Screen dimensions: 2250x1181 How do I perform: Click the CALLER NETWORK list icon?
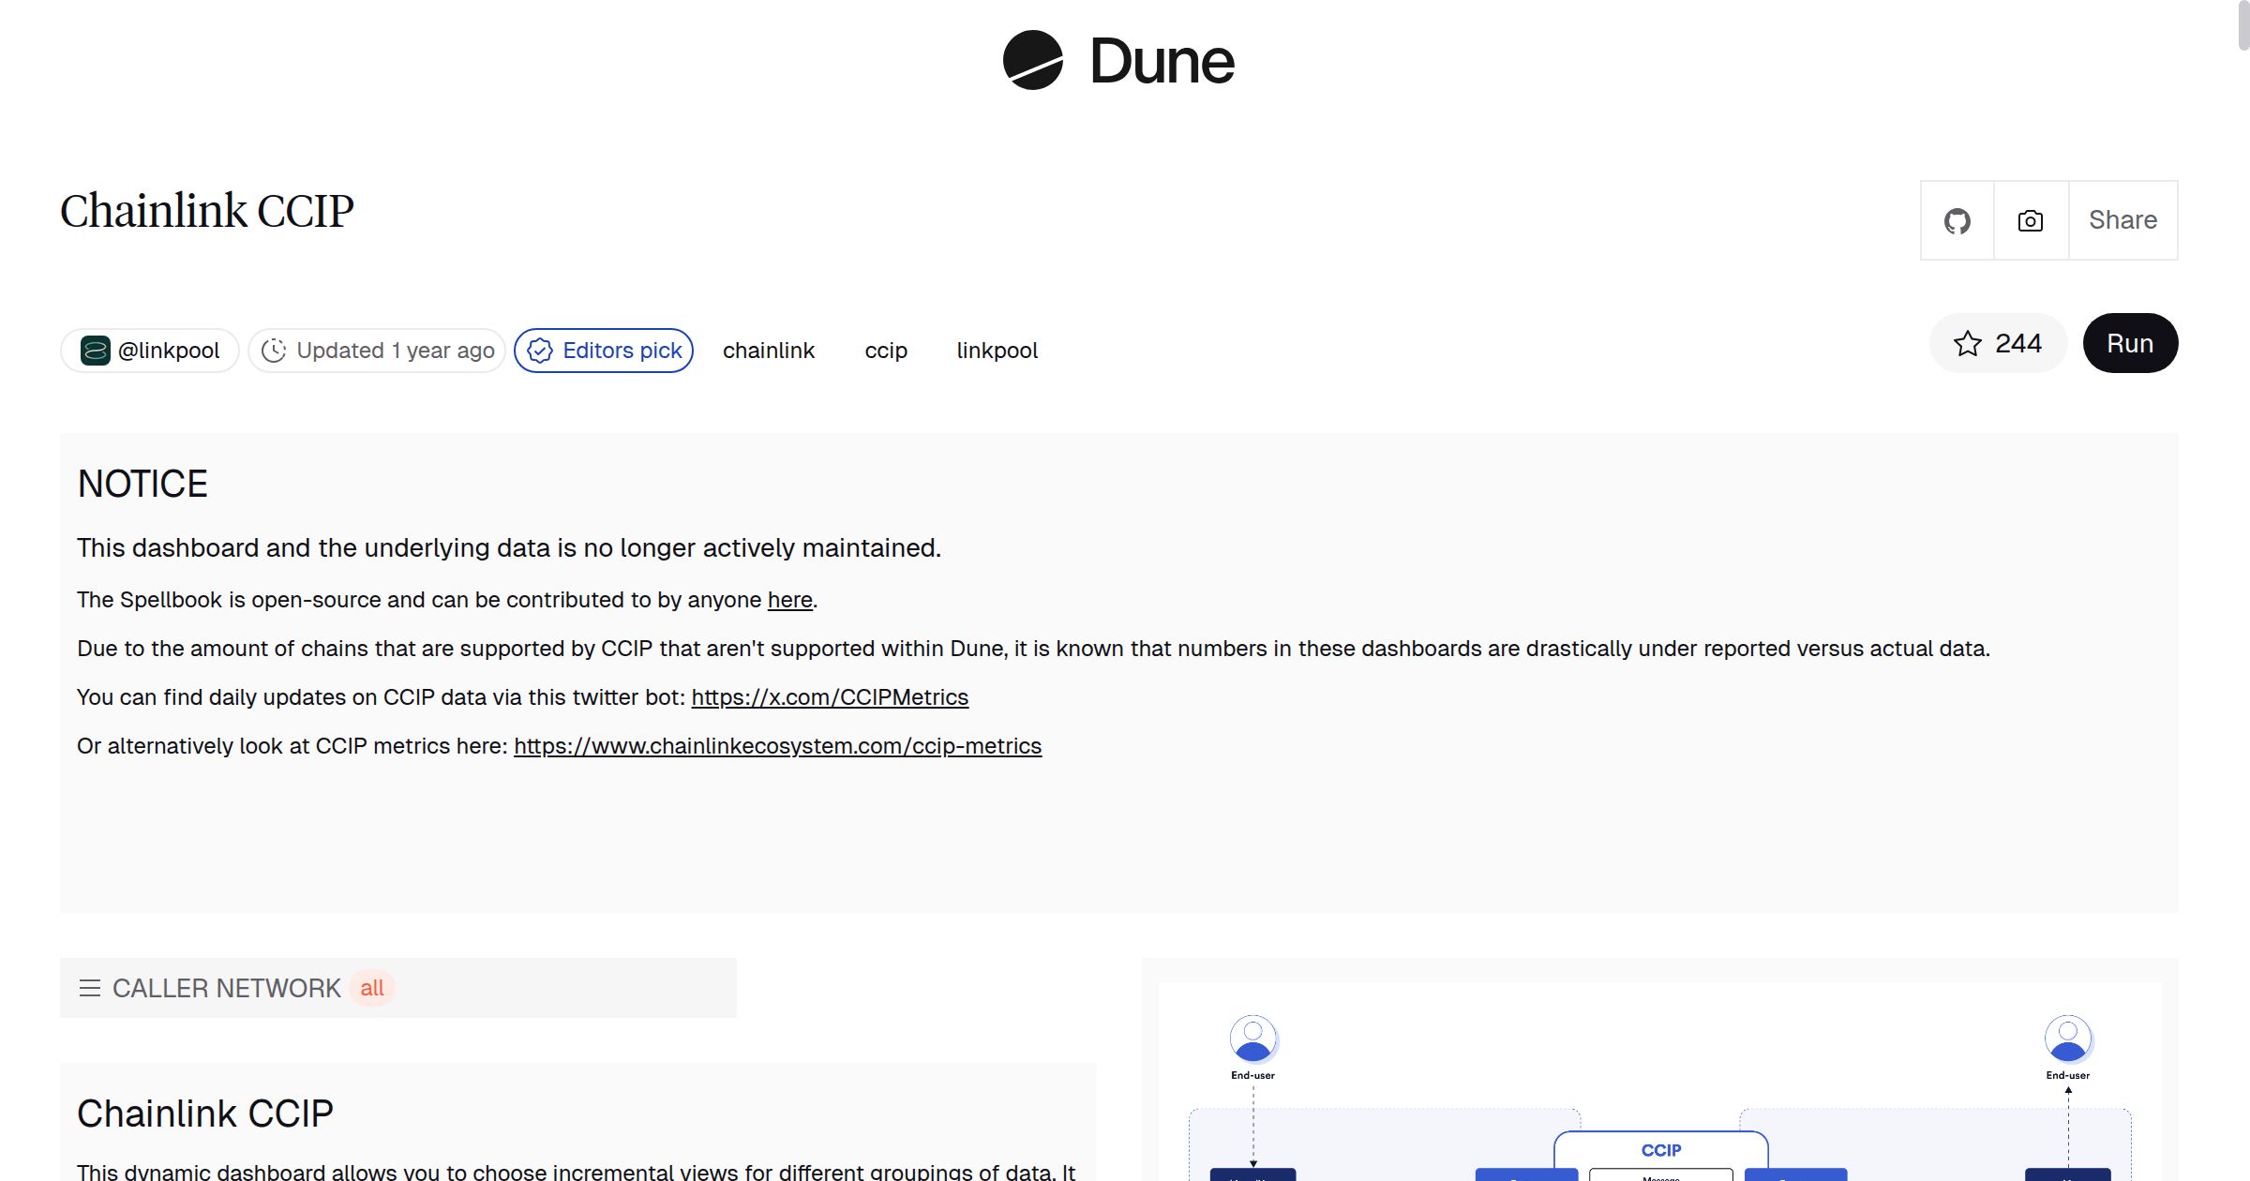[x=90, y=988]
